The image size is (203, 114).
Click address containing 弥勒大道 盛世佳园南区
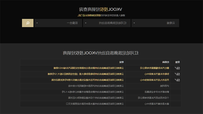pos(86,74)
